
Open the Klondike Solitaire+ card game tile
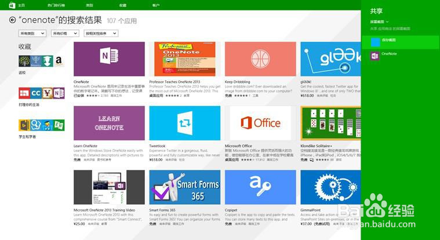point(330,123)
